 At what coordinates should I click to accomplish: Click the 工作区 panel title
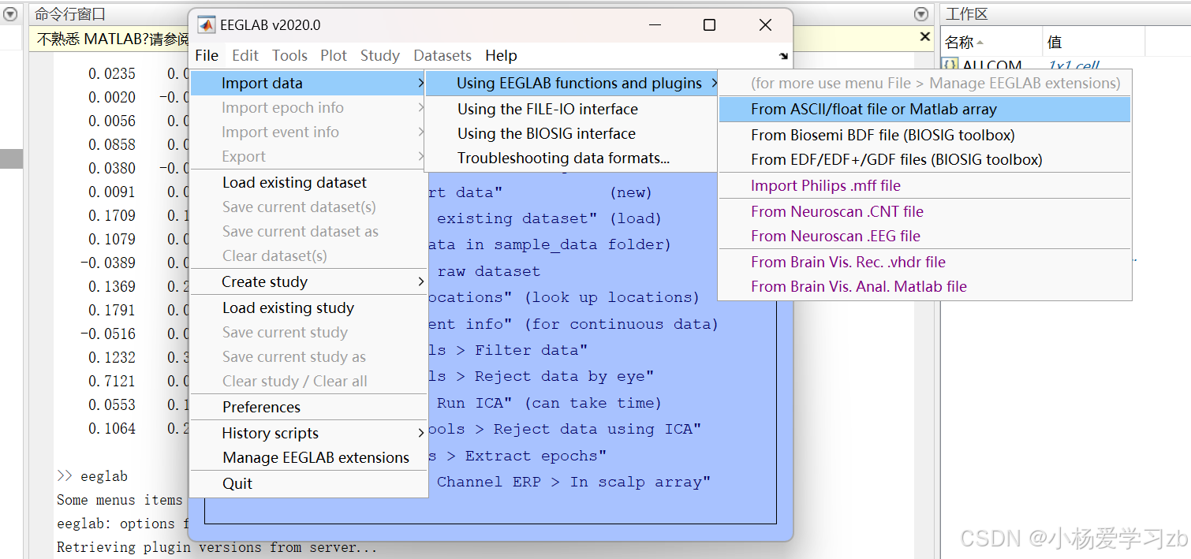click(966, 14)
